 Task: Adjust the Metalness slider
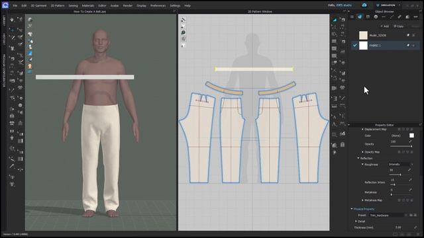401,194
